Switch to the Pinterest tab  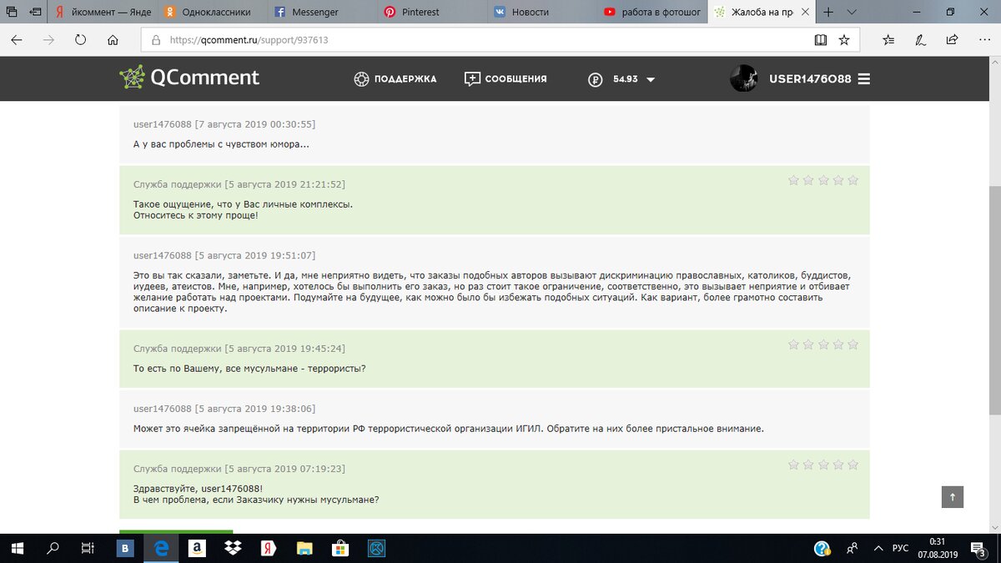click(x=431, y=13)
